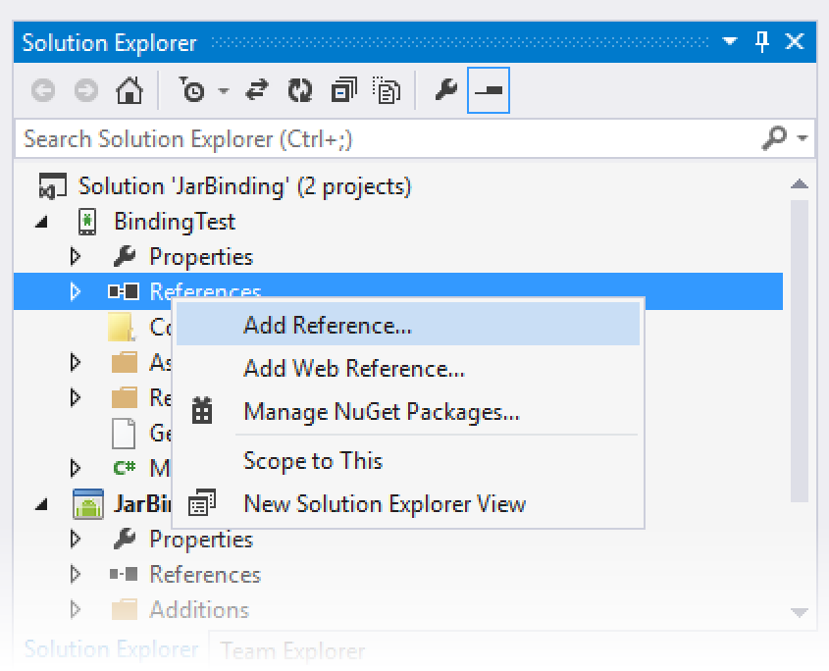829x671 pixels.
Task: Choose Add Reference... from the context menu
Action: coord(327,326)
